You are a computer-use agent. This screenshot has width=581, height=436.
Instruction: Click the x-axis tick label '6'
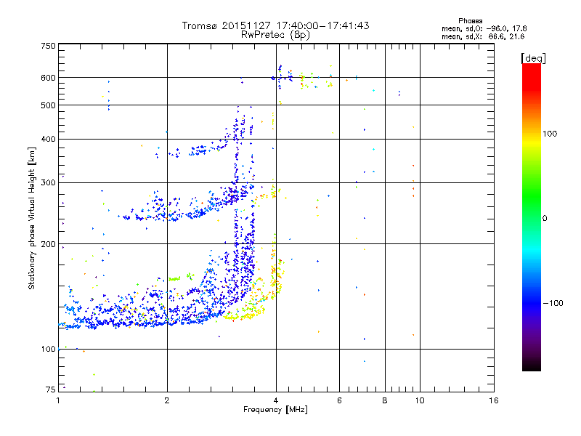coord(339,400)
